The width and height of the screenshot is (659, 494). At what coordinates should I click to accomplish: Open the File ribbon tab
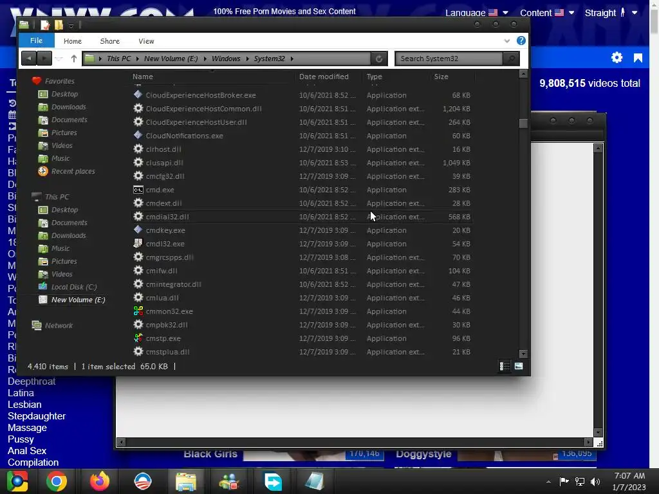pyautogui.click(x=37, y=41)
